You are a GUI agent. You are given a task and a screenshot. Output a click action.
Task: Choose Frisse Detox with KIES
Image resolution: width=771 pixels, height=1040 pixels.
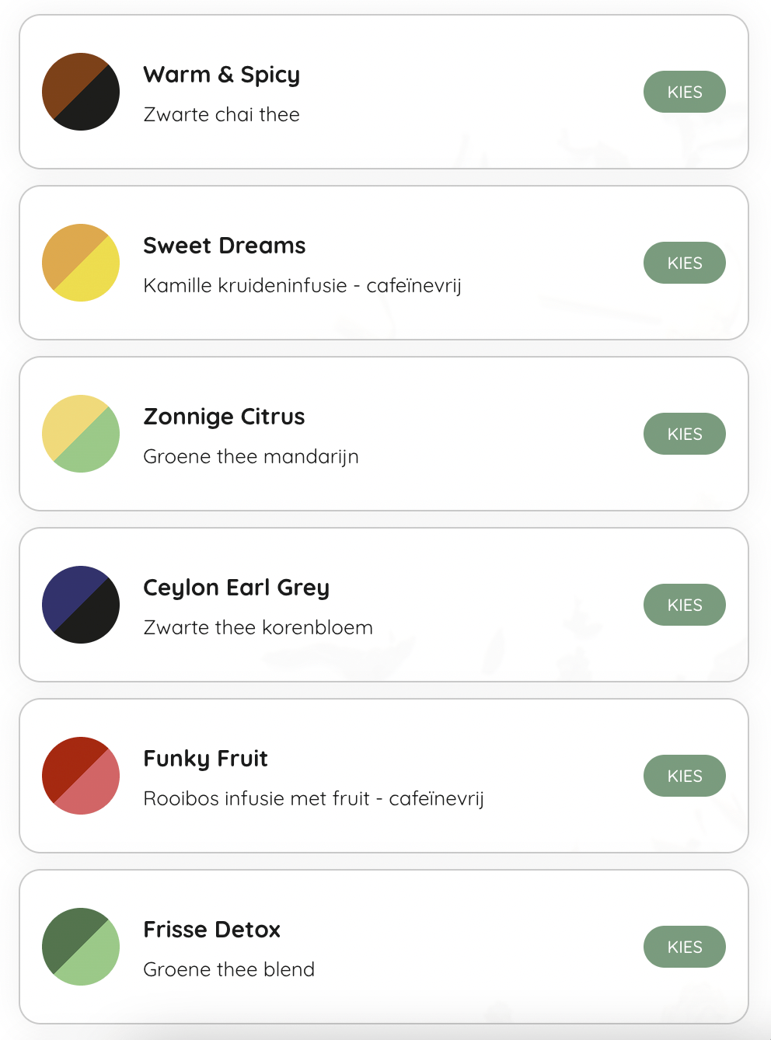684,947
